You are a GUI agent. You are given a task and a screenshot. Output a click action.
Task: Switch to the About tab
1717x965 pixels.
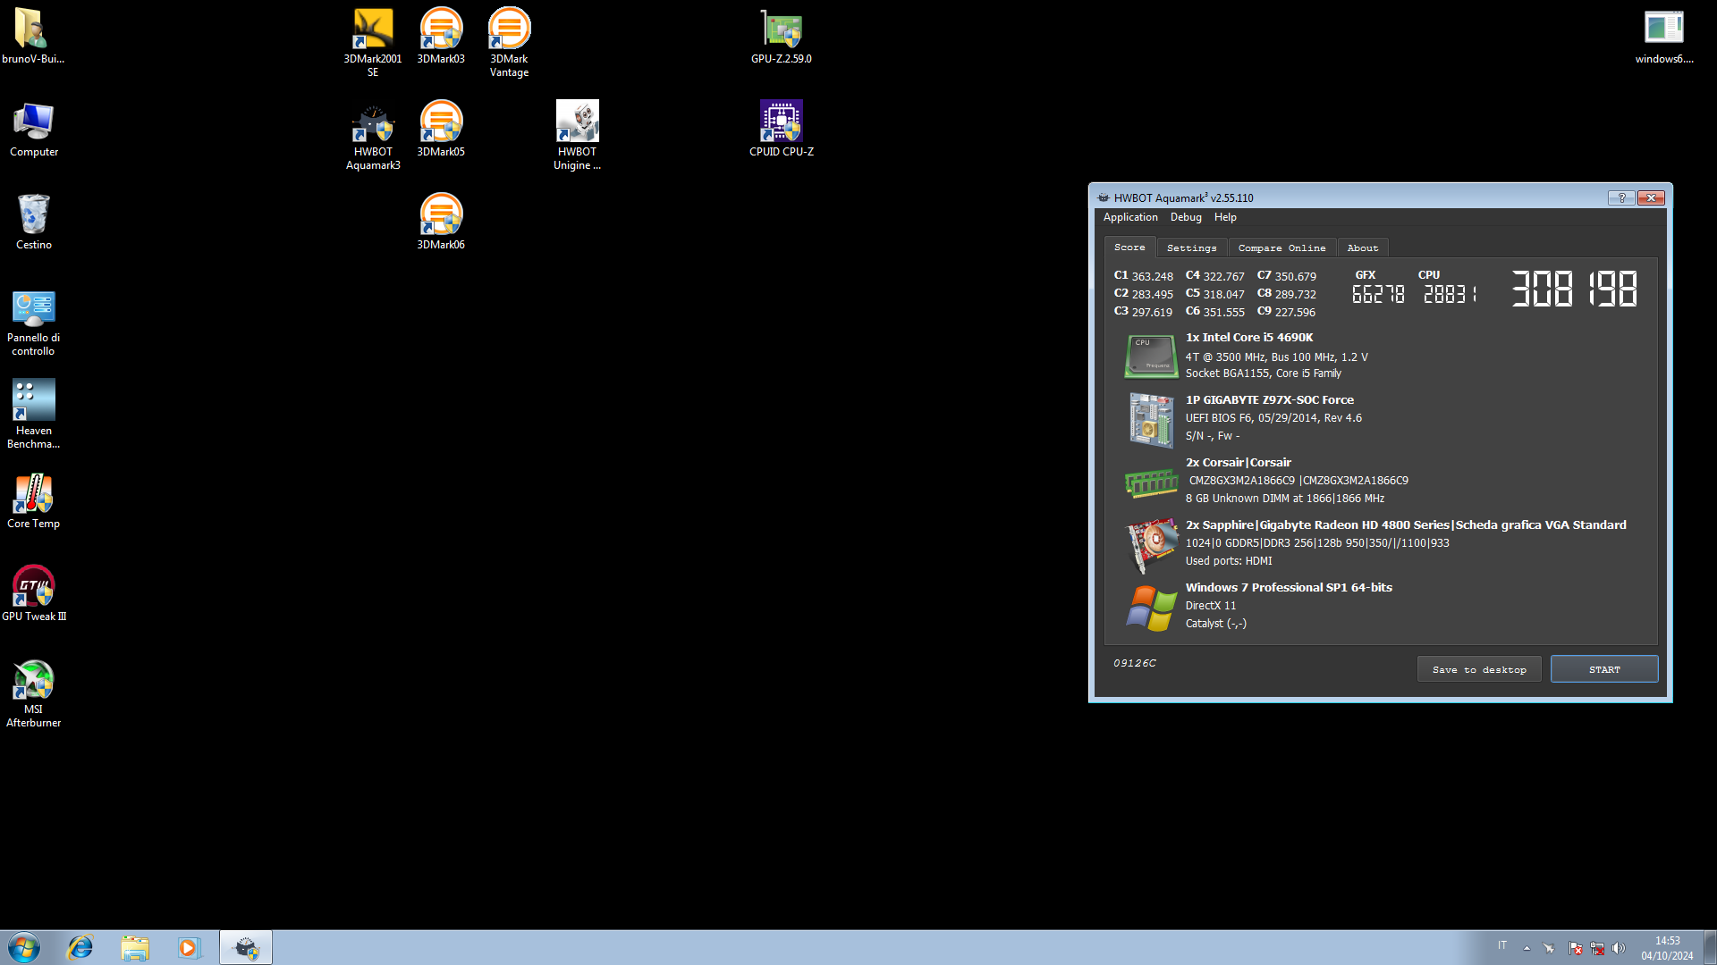point(1363,248)
